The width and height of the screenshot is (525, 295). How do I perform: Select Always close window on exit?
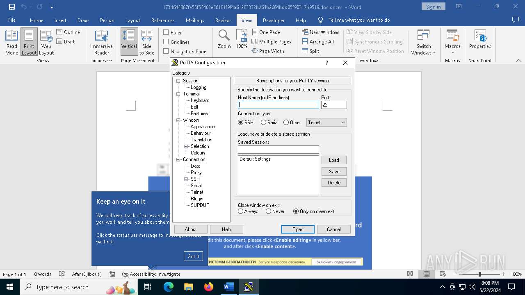[241, 211]
